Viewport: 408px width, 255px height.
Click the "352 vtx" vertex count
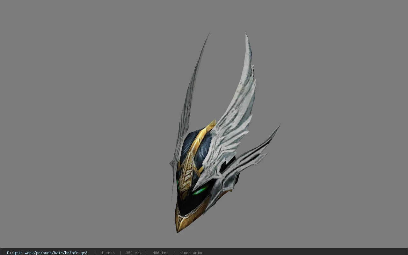pyautogui.click(x=134, y=253)
